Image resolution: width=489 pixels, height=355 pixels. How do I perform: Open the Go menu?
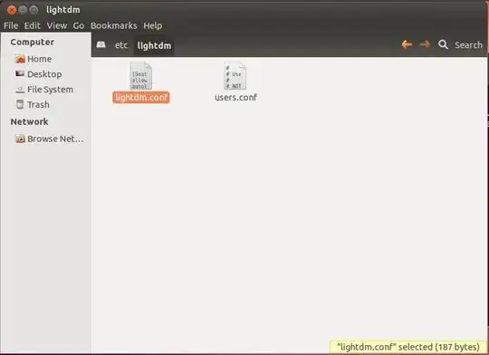(79, 25)
